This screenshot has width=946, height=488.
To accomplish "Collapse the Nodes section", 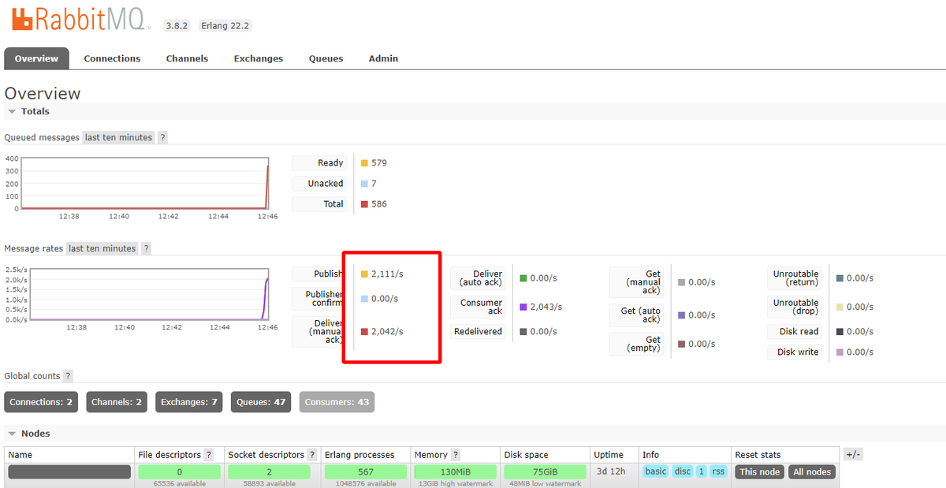I will point(30,434).
